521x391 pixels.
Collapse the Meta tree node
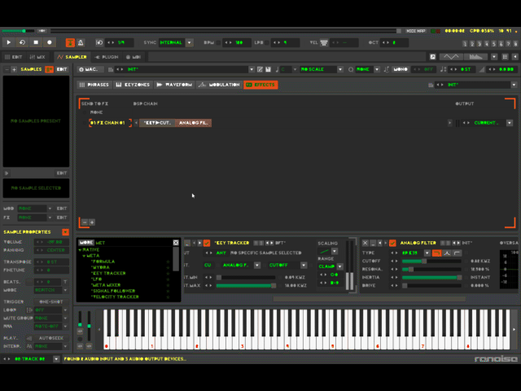[x=85, y=256]
